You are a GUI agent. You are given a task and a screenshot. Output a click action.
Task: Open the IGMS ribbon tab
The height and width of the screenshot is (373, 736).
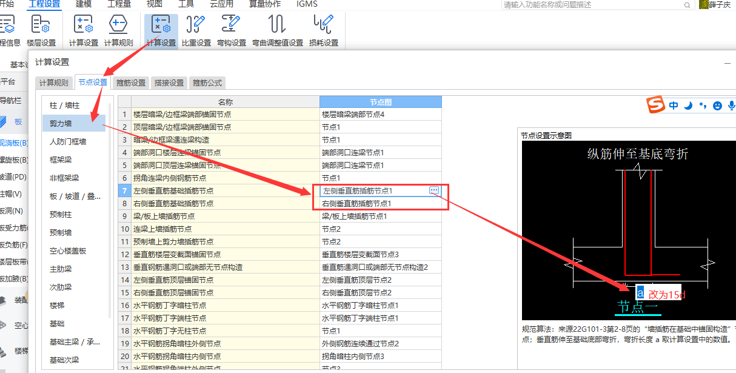(307, 4)
